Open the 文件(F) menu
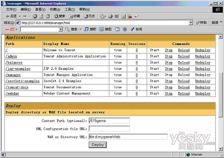224x158 pixels. (11, 9)
